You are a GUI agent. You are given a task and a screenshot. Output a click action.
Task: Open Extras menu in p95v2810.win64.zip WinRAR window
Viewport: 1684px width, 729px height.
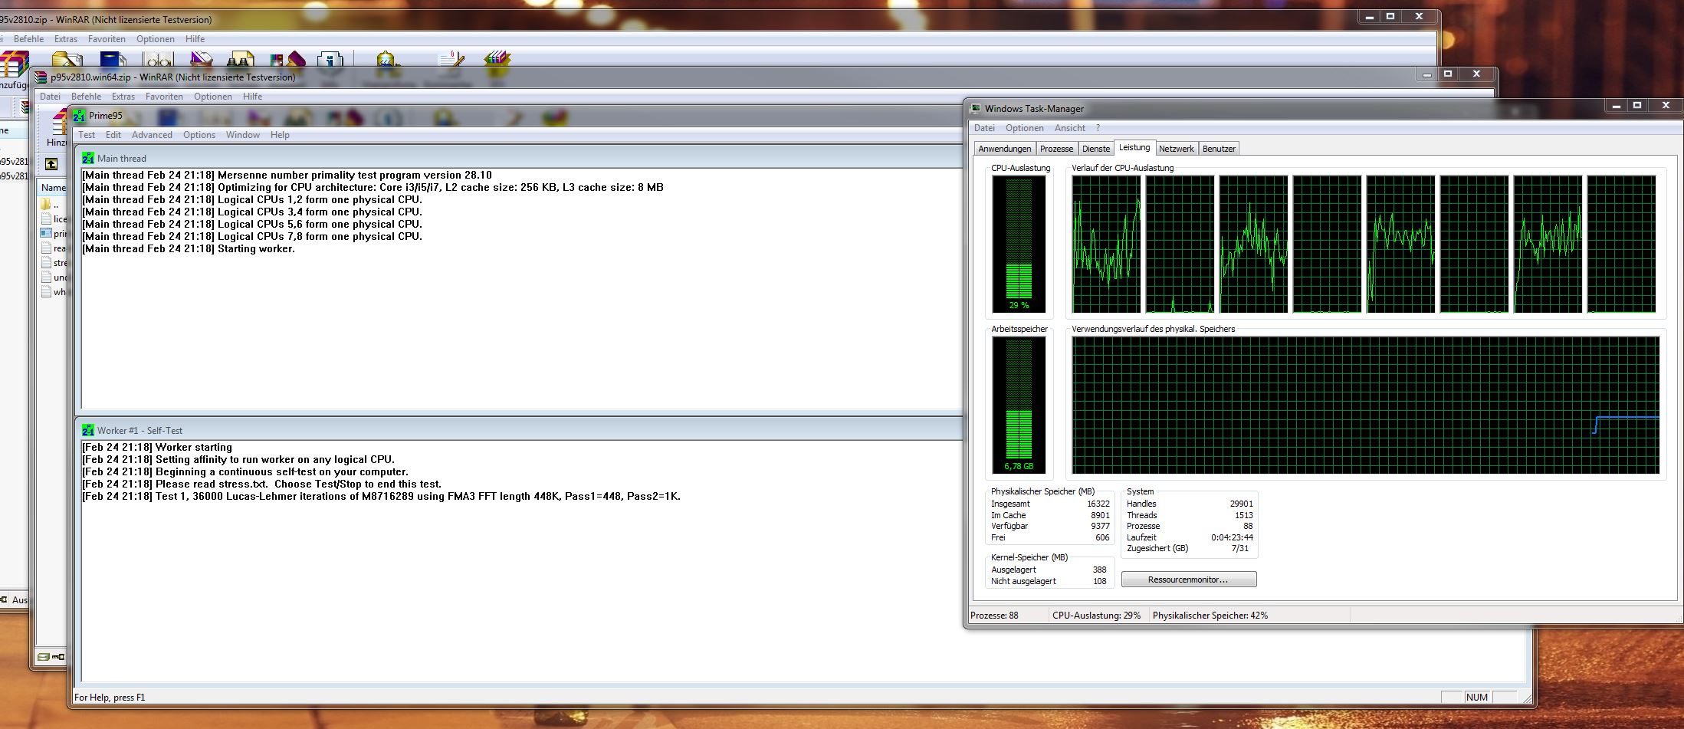click(x=123, y=97)
